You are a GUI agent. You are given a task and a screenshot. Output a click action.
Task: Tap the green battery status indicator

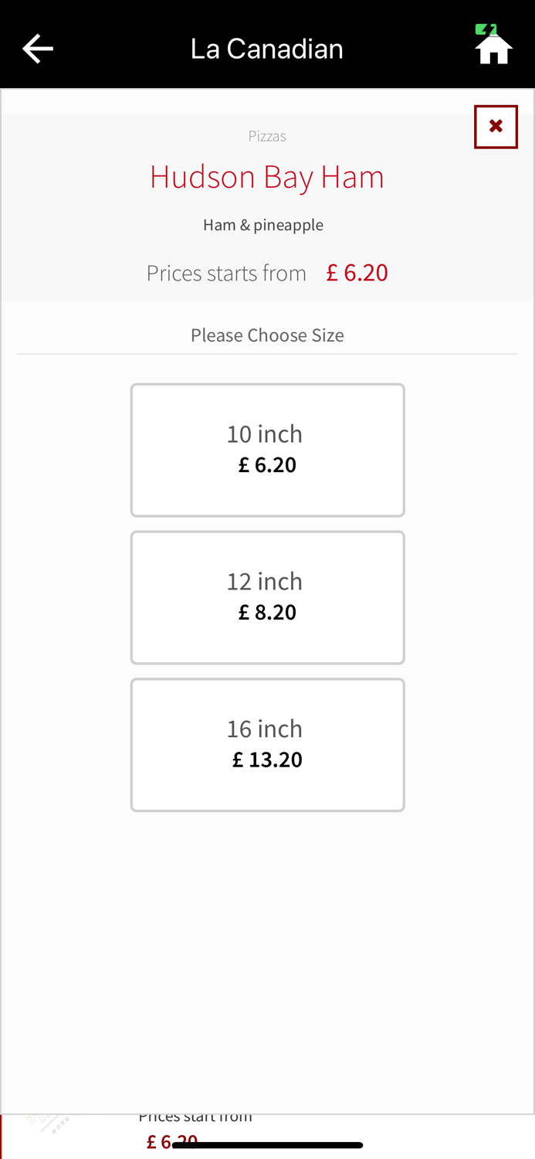pos(486,29)
